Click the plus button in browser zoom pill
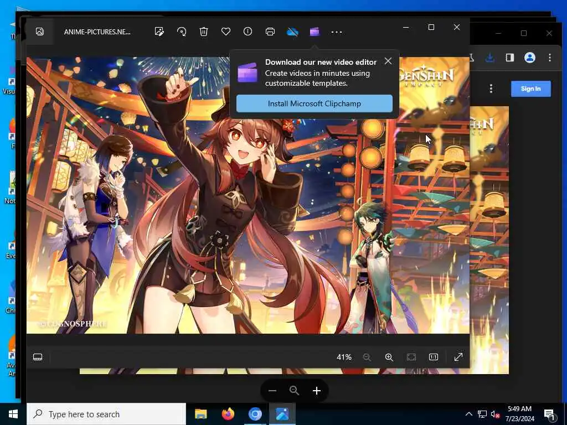The height and width of the screenshot is (425, 567). [316, 391]
